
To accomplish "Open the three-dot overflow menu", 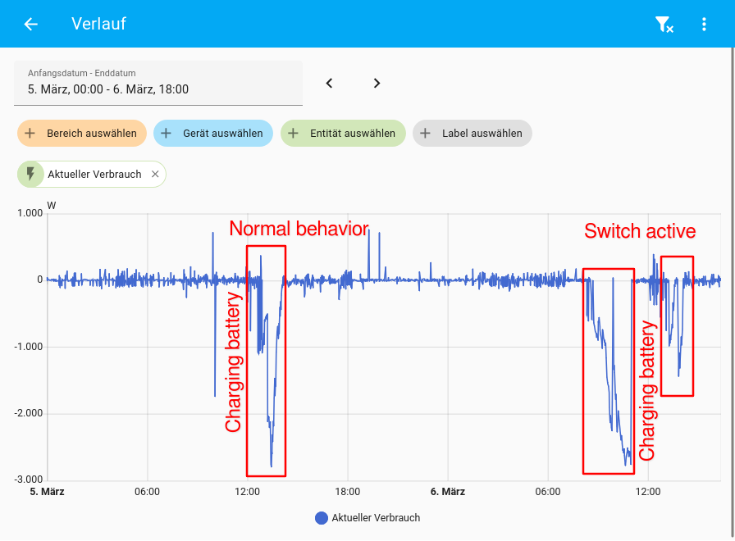I will coord(704,25).
